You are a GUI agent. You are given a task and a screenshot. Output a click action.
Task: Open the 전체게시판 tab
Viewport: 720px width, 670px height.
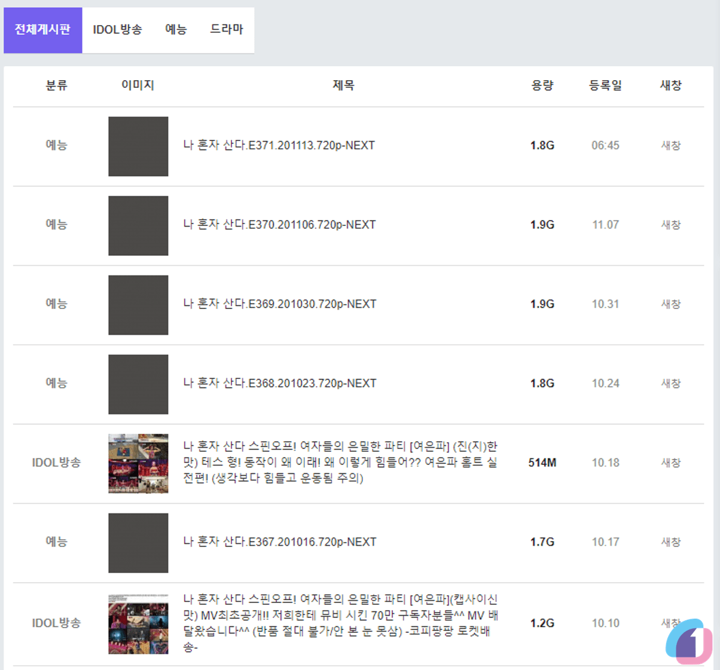point(42,30)
